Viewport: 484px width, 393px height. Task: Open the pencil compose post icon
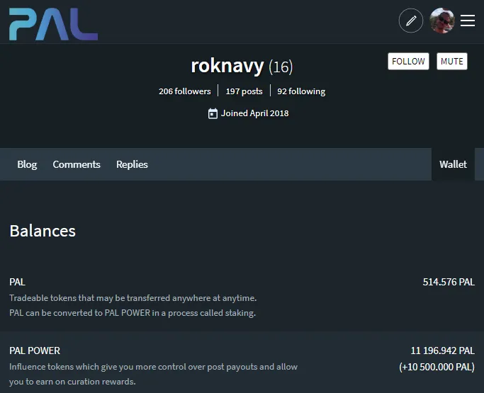coord(411,21)
